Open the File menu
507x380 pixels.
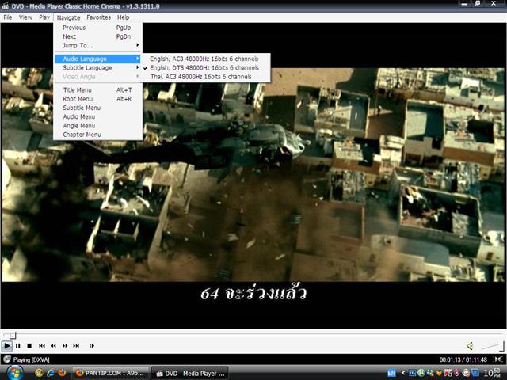[8, 17]
